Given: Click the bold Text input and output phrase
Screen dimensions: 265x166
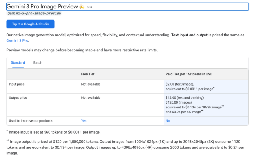Looking at the screenshot, I should tap(189, 35).
